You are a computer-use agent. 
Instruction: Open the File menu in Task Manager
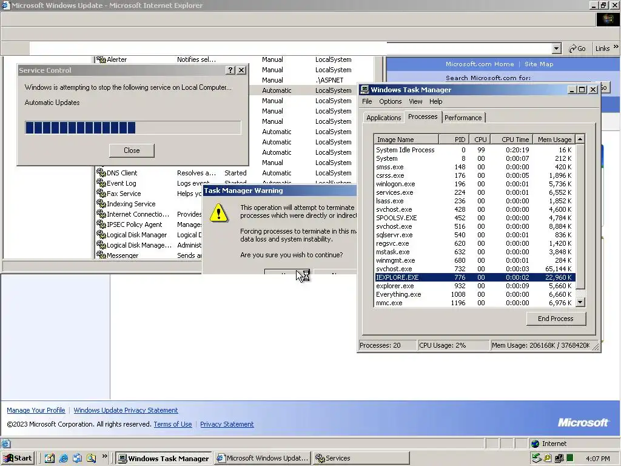367,101
